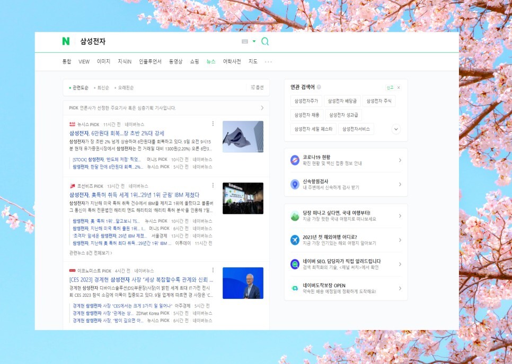Click the related search help icon
Viewport: 512px width, 364px height.
[319, 87]
